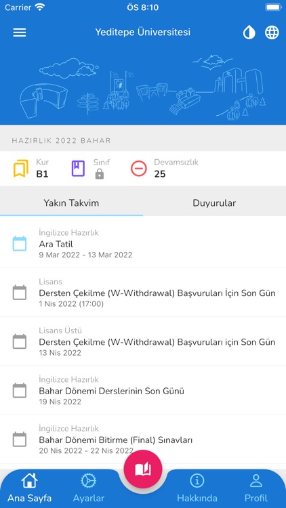Image resolution: width=286 pixels, height=508 pixels.
Task: Go to the Ana Sayfa home tab
Action: coord(29,488)
